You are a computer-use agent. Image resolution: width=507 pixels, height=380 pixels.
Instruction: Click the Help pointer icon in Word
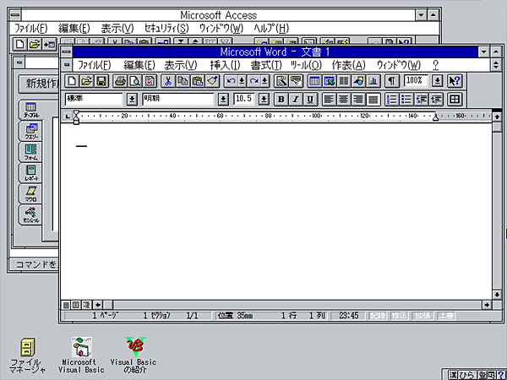[x=455, y=81]
